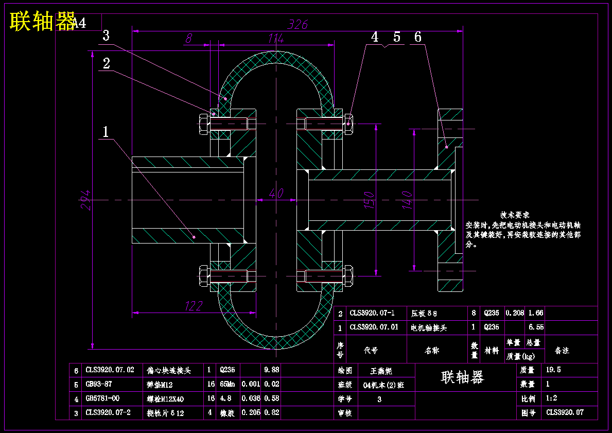Click the 65Mn material cell
Viewport: 612px width, 433px height.
[x=227, y=384]
